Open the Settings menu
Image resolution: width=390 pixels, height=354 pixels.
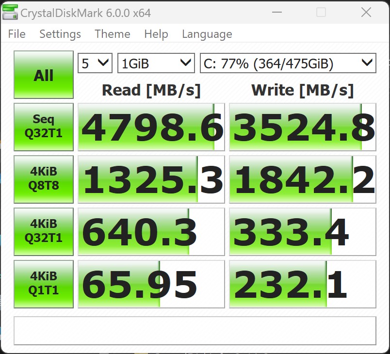click(x=60, y=34)
